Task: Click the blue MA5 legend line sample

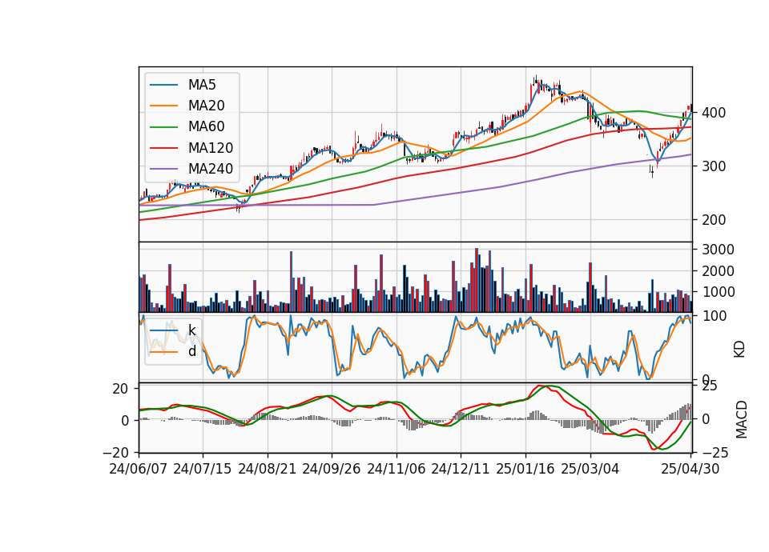Action: (163, 85)
